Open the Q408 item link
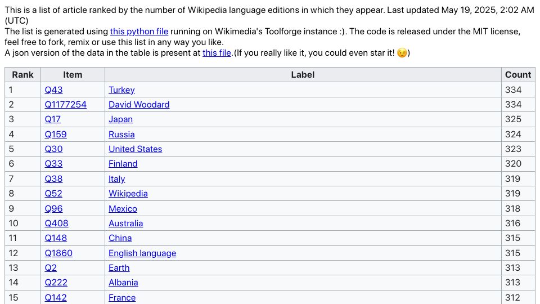 coord(56,223)
